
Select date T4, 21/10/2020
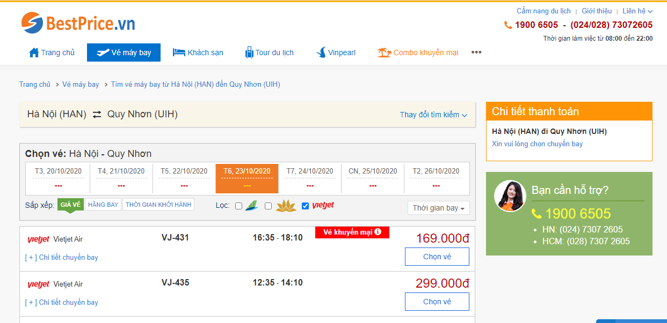click(x=121, y=178)
